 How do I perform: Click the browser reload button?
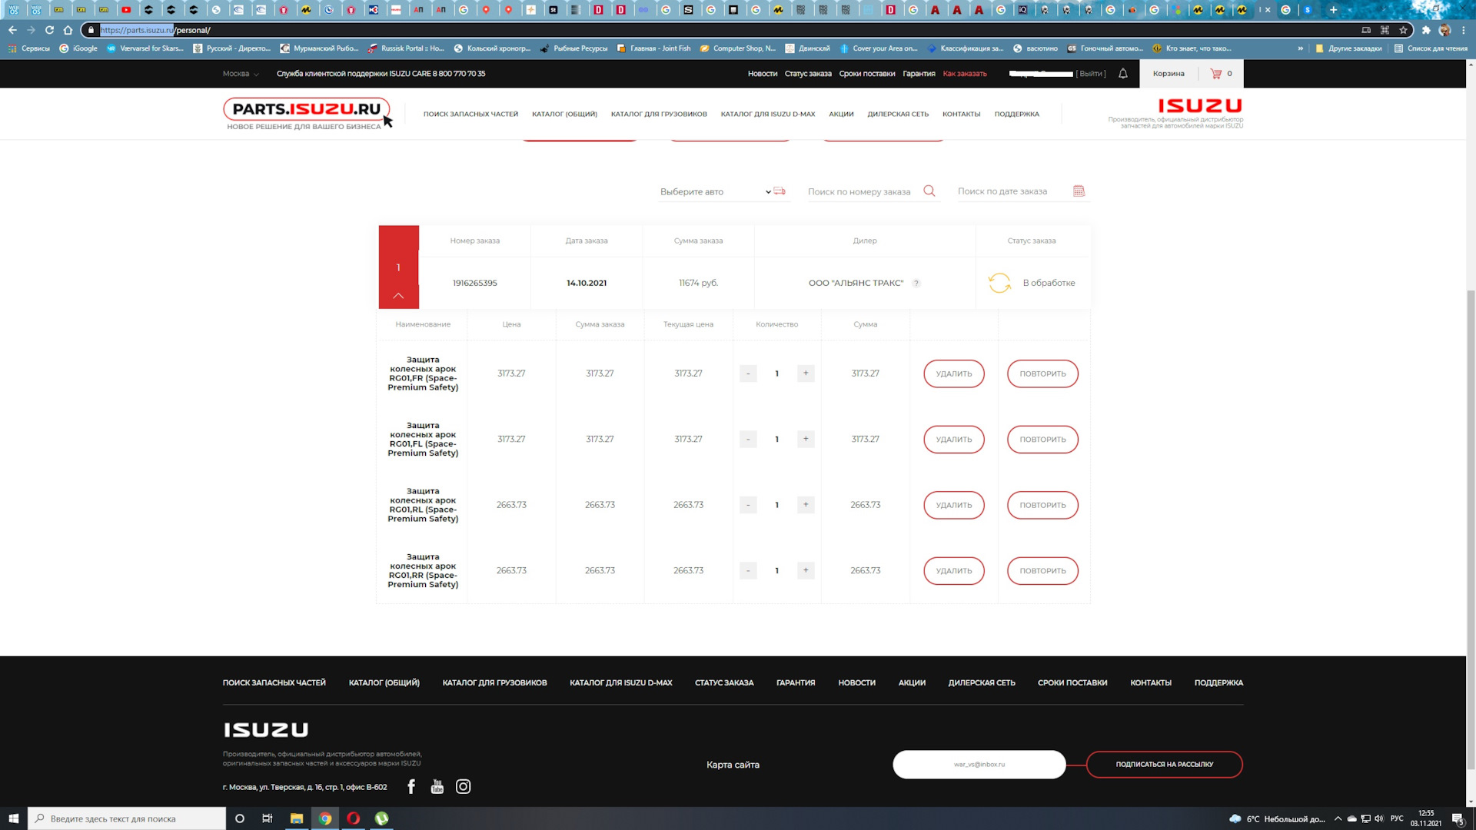tap(49, 30)
